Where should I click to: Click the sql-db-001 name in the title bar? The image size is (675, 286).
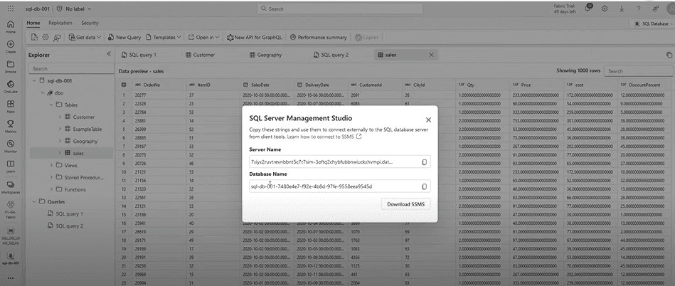tap(36, 9)
